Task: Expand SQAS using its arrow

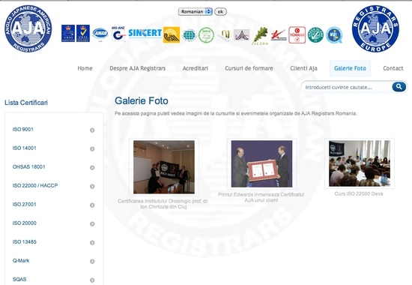Action: coord(92,280)
